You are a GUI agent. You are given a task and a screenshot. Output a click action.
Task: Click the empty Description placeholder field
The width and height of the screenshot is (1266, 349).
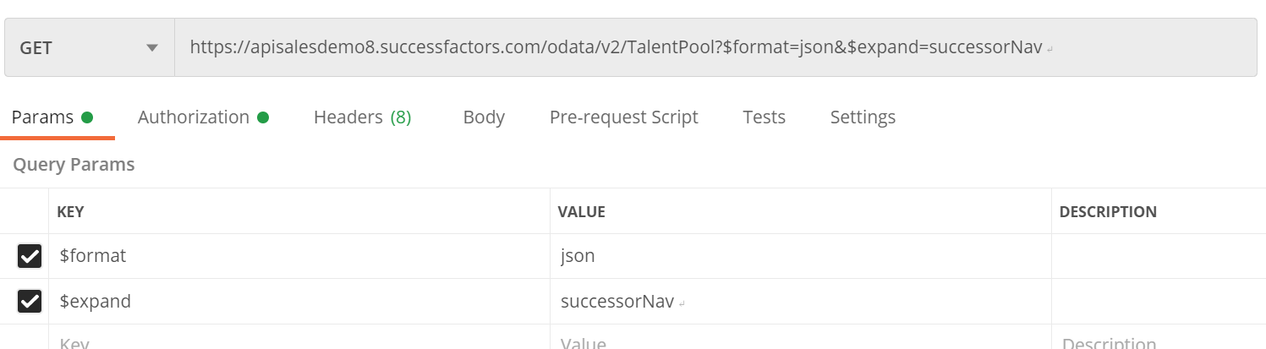1159,340
